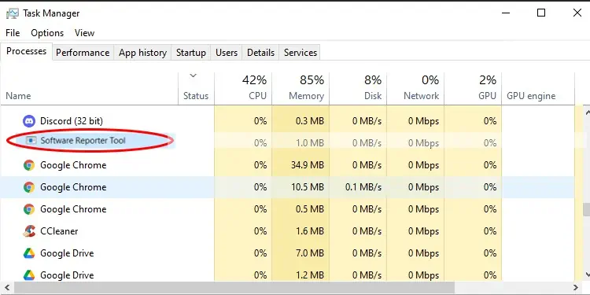The height and width of the screenshot is (295, 590).
Task: Click the Task Manager title bar icon
Action: pyautogui.click(x=12, y=13)
